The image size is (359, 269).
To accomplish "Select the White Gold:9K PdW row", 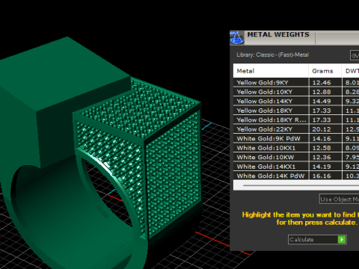I will click(296, 139).
